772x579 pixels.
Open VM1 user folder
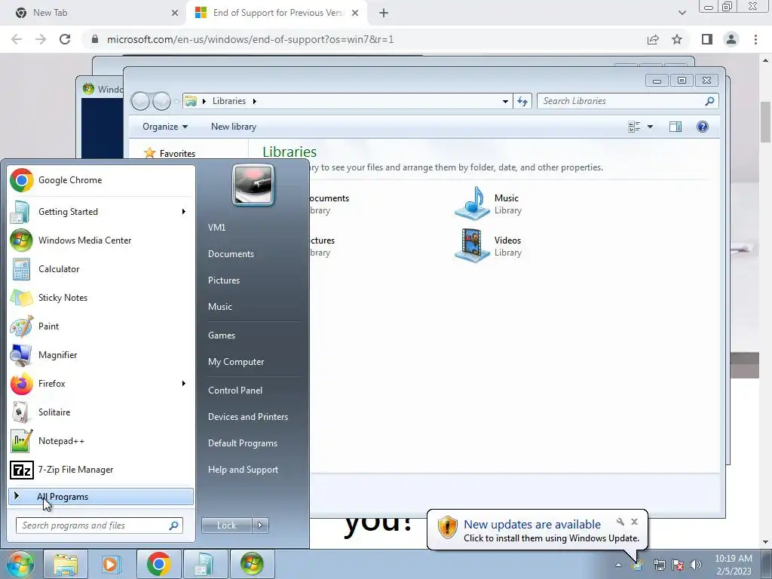point(216,228)
